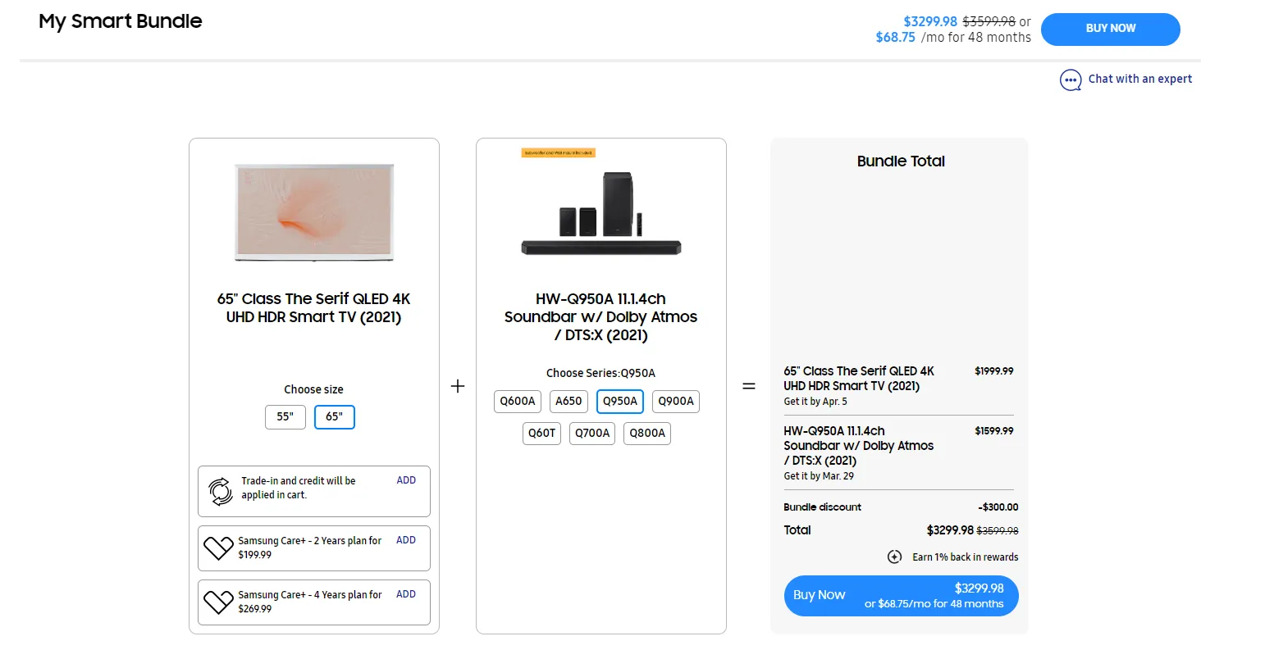Click Buy Now in Bundle Total panel
This screenshot has width=1274, height=659.
tap(900, 596)
